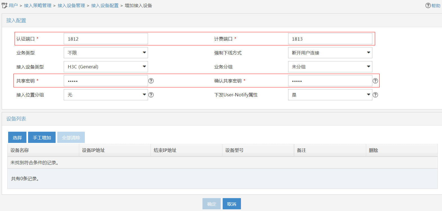Click the 全部清除 button
This screenshot has width=442, height=211.
coord(71,137)
